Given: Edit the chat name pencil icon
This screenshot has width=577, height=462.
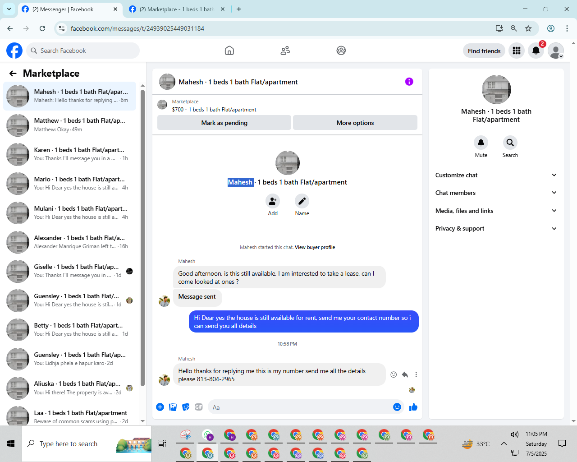Looking at the screenshot, I should pos(302,201).
